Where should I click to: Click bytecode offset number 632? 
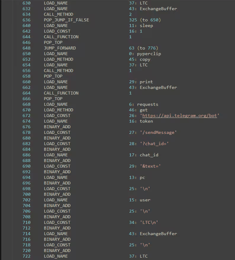27,9
